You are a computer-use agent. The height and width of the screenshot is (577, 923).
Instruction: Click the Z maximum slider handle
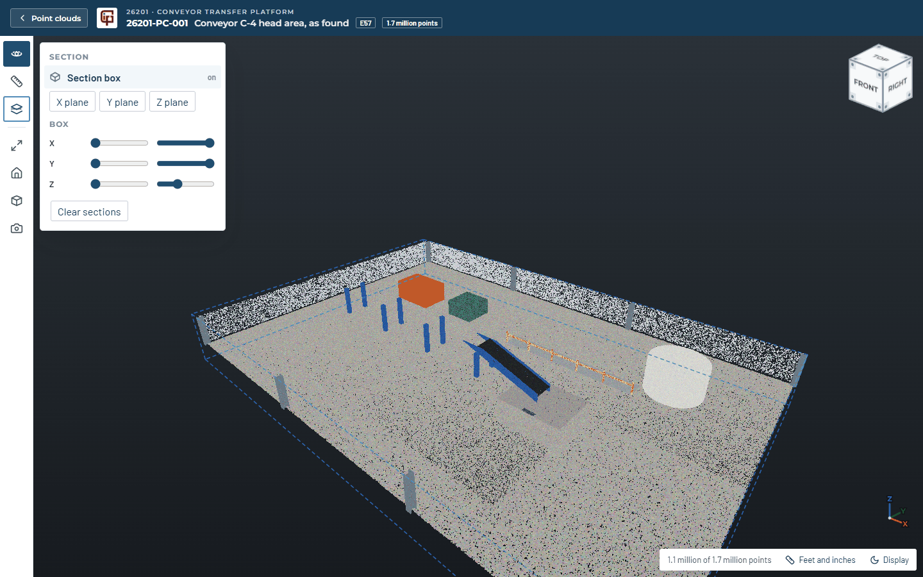coord(178,184)
